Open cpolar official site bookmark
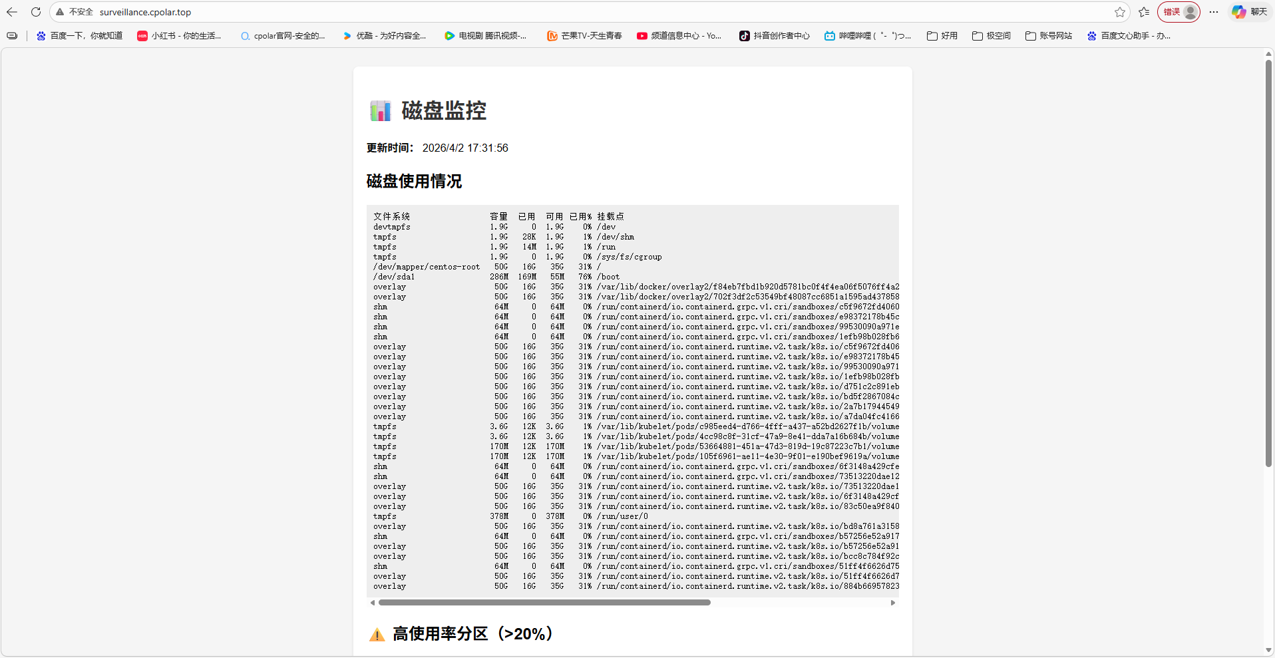Screen dimensions: 1275x658 [283, 36]
